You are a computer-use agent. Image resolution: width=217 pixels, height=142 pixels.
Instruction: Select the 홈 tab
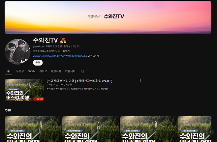(9, 71)
